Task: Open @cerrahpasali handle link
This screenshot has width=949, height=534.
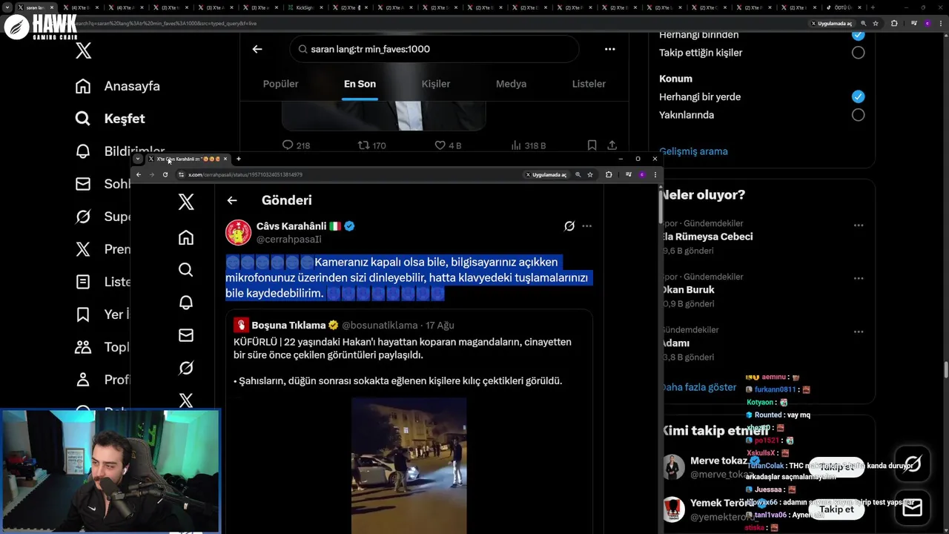Action: point(289,240)
